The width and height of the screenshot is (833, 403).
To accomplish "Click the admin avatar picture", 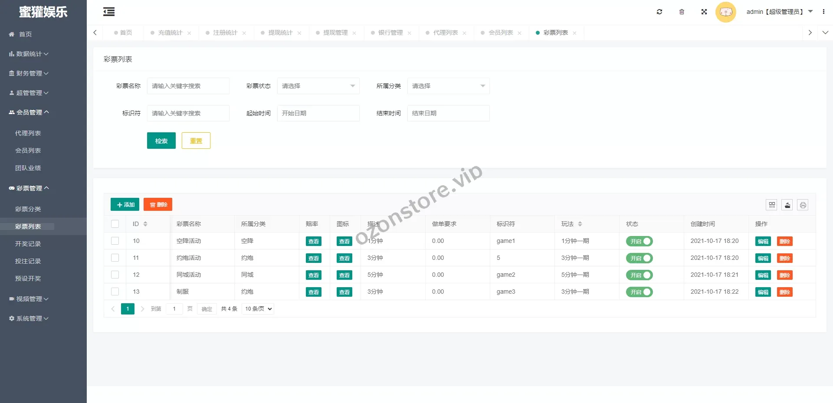I will (x=725, y=12).
